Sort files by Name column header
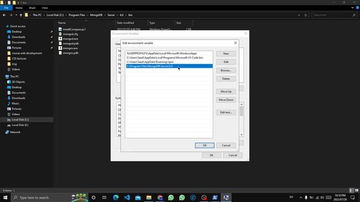This screenshot has width=360, height=202. (62, 23)
